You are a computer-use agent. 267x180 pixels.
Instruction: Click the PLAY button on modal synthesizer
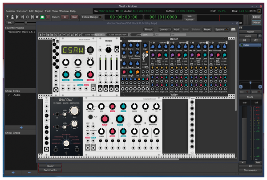pos(90,117)
